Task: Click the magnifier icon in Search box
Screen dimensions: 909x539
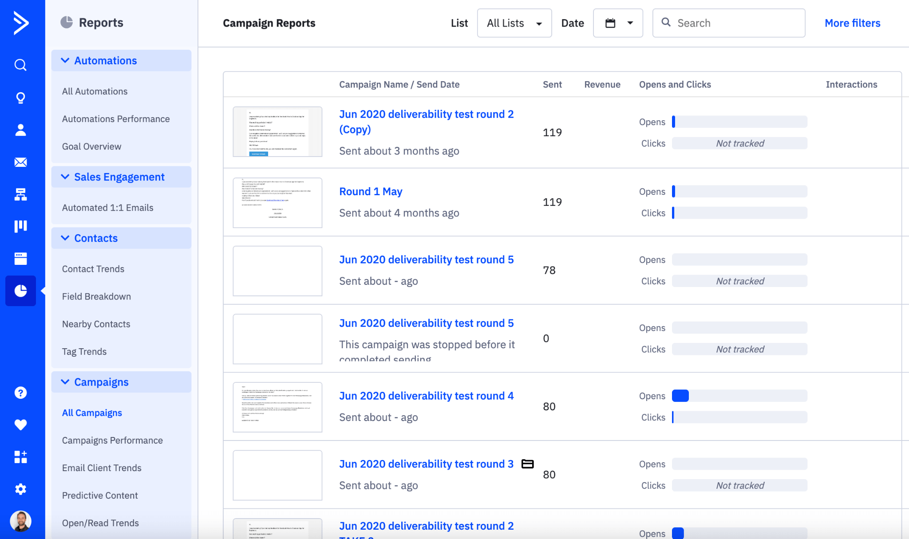Action: click(x=666, y=22)
